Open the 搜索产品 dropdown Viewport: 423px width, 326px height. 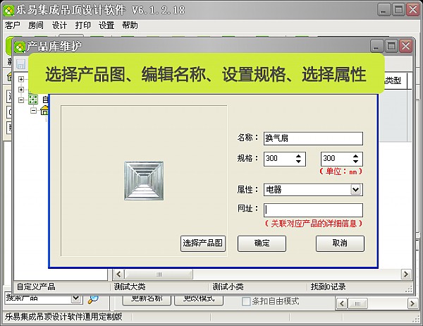point(76,298)
